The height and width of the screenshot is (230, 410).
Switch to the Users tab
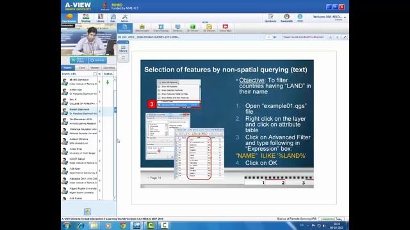(x=68, y=68)
